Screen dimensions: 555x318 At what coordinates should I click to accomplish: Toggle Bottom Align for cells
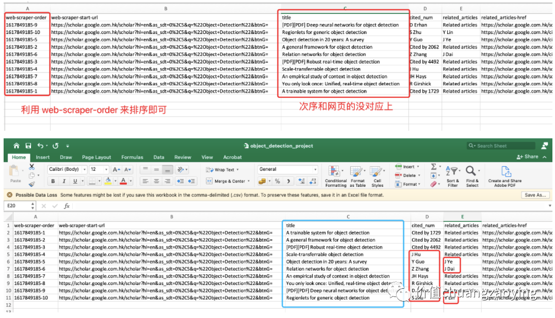coord(168,169)
